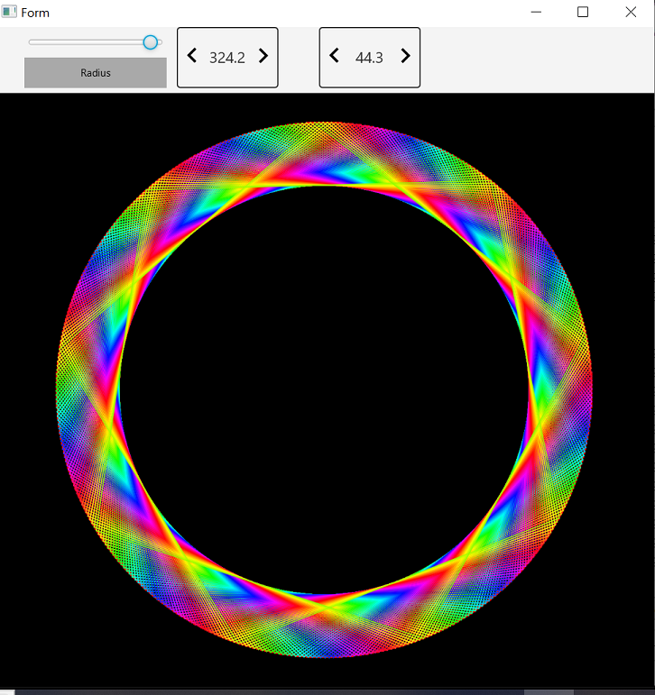Click the radius slider thumb

(x=151, y=42)
